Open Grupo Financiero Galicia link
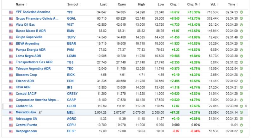Image resolution: width=253 pixels, height=138 pixels. coord(37,18)
